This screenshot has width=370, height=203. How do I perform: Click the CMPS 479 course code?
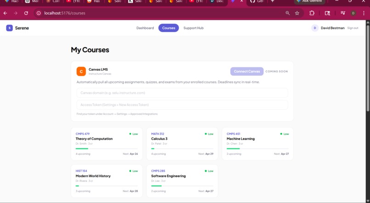click(83, 134)
